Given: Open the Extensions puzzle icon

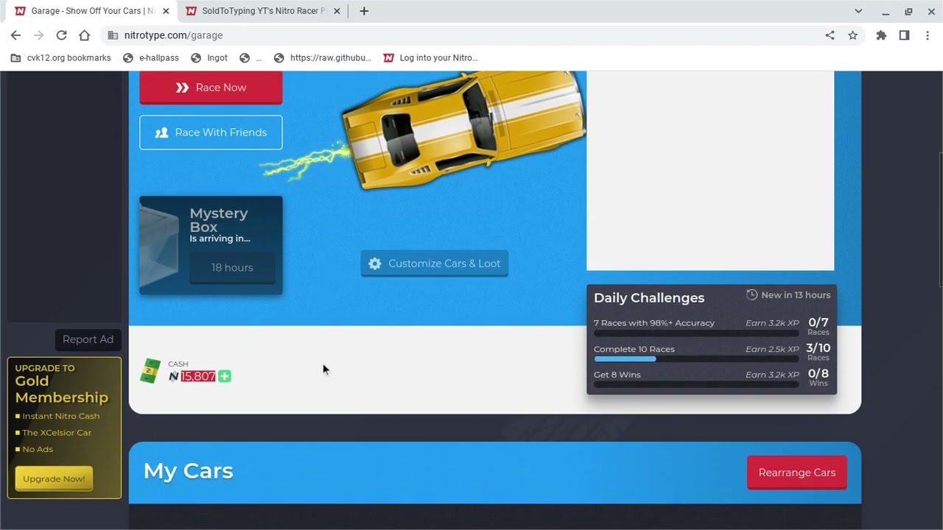Looking at the screenshot, I should click(x=881, y=35).
